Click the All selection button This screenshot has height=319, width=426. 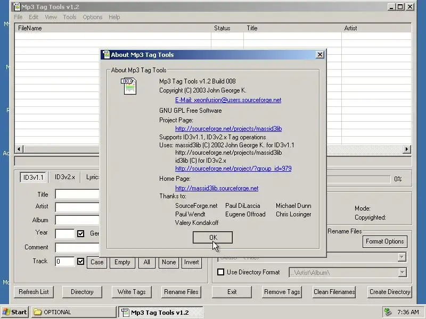[147, 262]
